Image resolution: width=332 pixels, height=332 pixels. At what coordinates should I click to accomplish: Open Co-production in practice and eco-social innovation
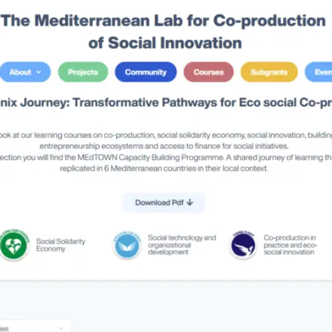point(291,244)
